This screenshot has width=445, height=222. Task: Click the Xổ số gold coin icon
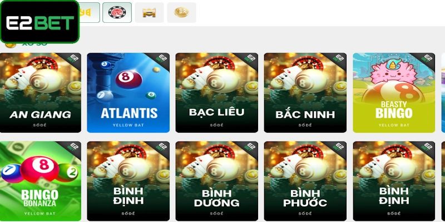11,45
